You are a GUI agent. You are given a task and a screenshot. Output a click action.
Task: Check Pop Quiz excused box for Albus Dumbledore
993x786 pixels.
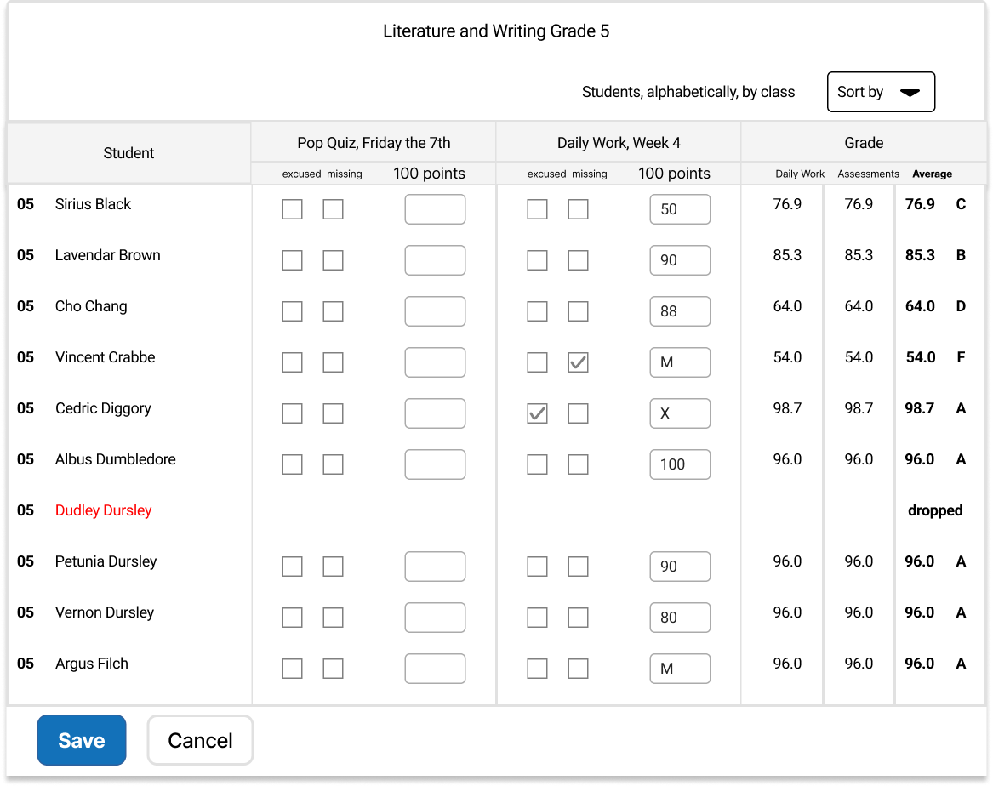pos(292,464)
